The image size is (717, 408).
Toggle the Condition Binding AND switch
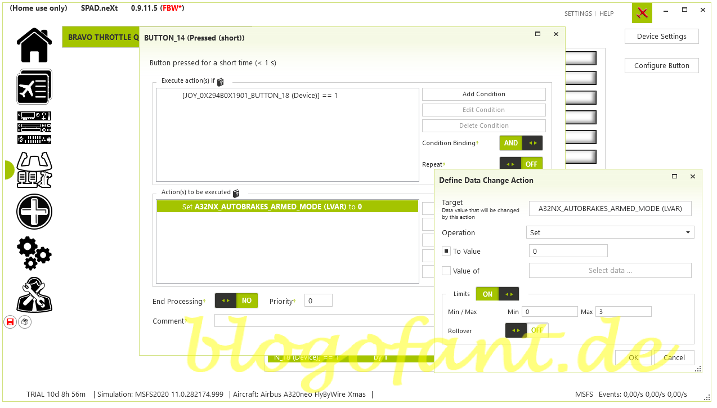pos(521,143)
